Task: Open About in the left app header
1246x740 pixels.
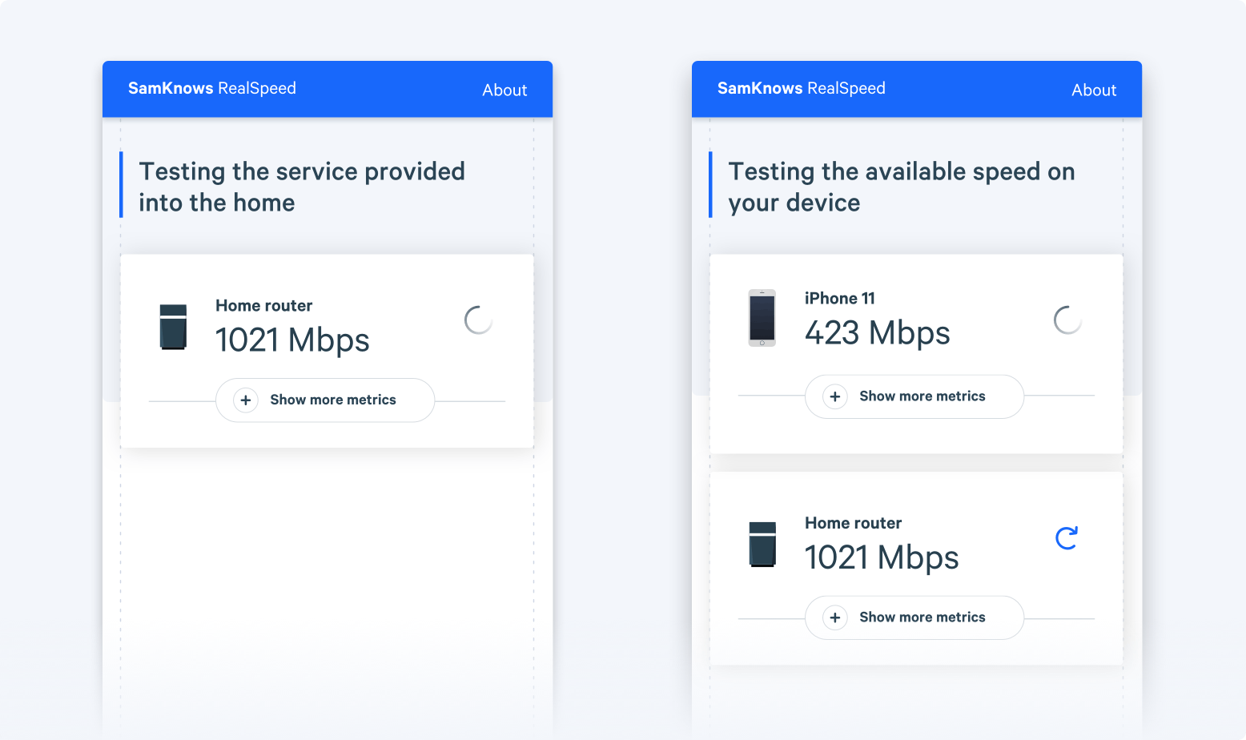Action: coord(504,90)
